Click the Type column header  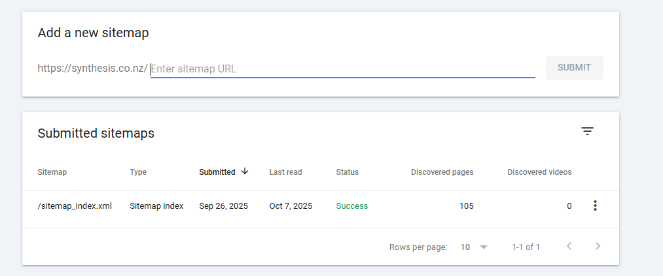click(138, 172)
